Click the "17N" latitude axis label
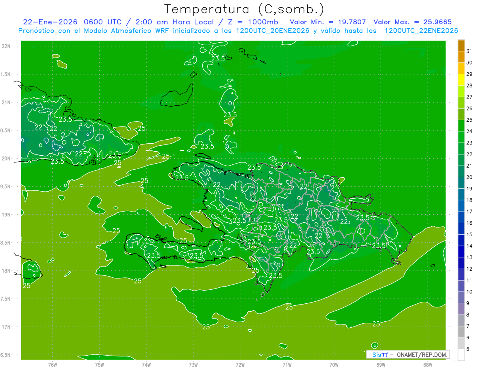The image size is (480, 370). pos(7,327)
